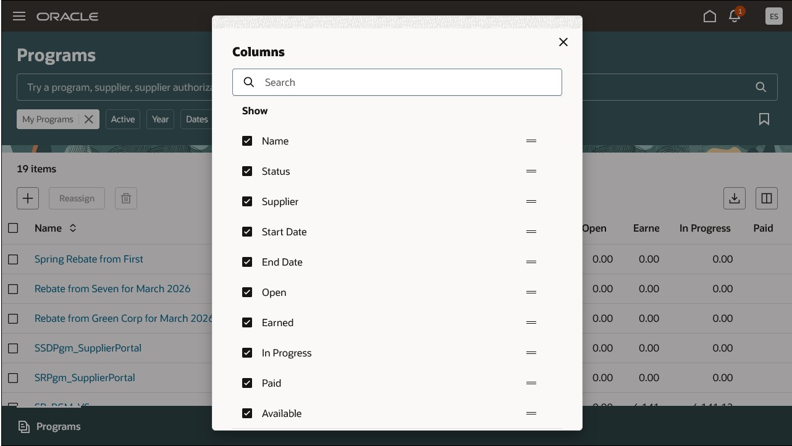
Task: Open the Rebate from Seven for March 2026 program
Action: pyautogui.click(x=112, y=288)
